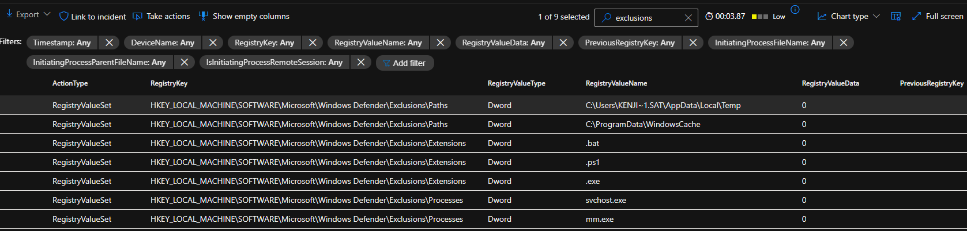Clear the exclusions search with X
This screenshot has height=231, width=967.
pos(688,18)
